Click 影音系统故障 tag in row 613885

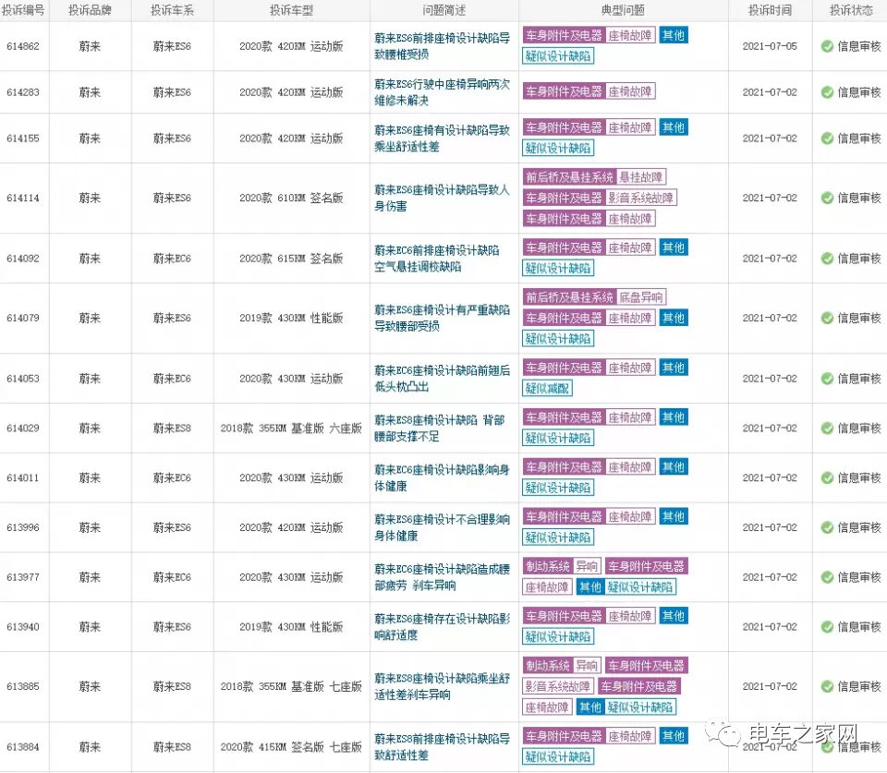(558, 686)
